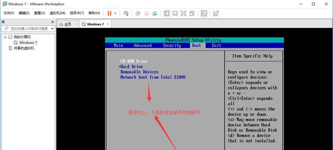Click the Windows 7 VM icon in library tree
333x150 pixels.
(15, 43)
